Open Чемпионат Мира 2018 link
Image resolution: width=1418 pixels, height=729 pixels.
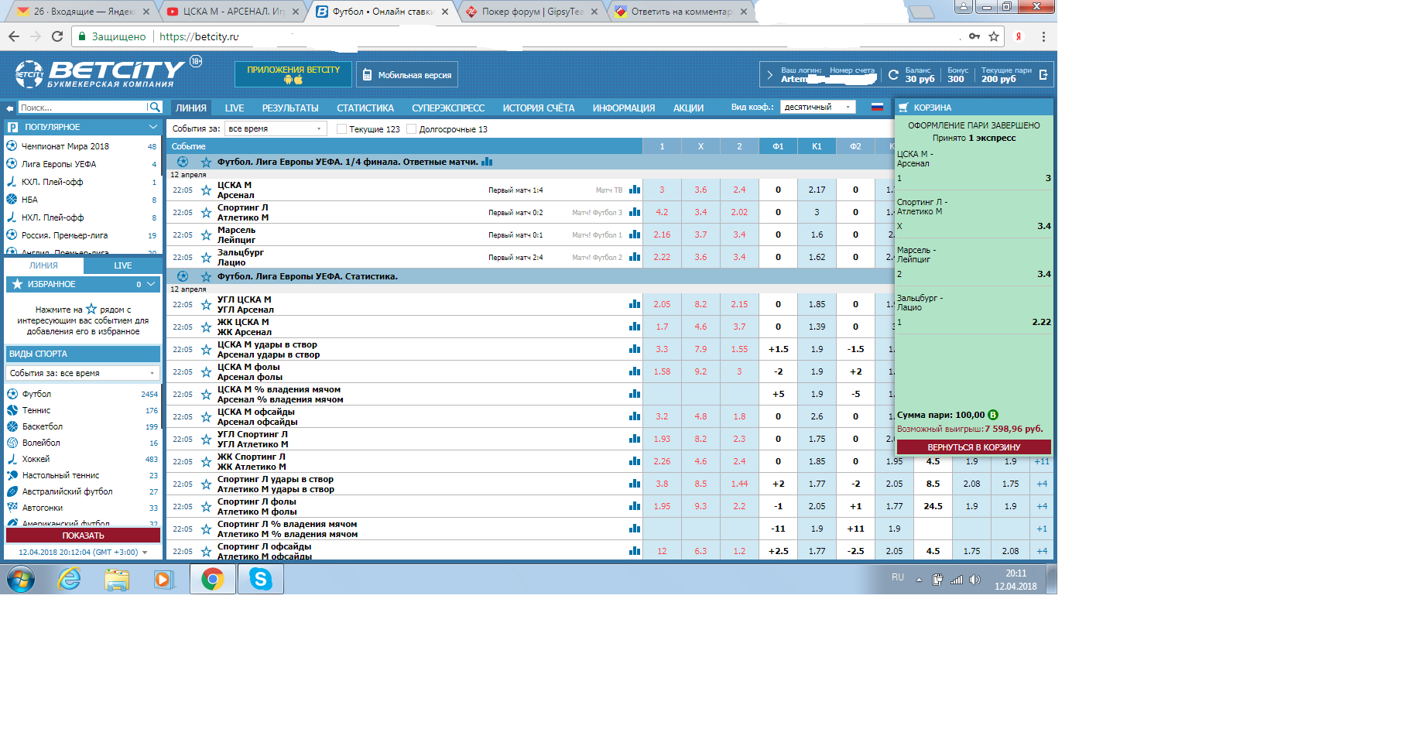point(65,146)
